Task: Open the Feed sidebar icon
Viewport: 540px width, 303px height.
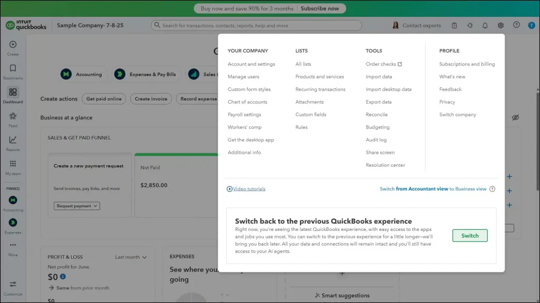Action: click(x=13, y=116)
